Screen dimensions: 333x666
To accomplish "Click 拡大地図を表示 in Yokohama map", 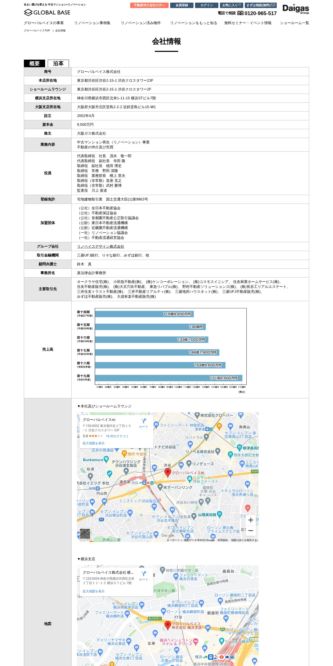I will point(94,591).
